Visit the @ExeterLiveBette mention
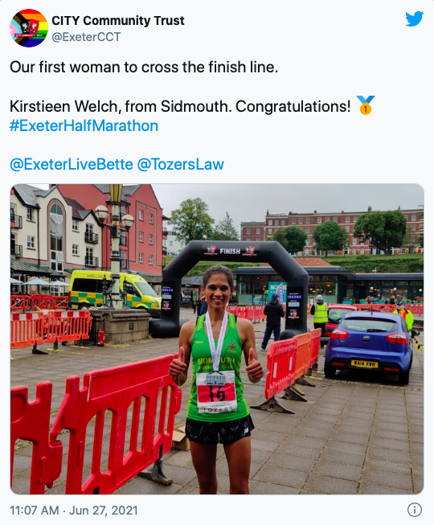 click(x=72, y=164)
